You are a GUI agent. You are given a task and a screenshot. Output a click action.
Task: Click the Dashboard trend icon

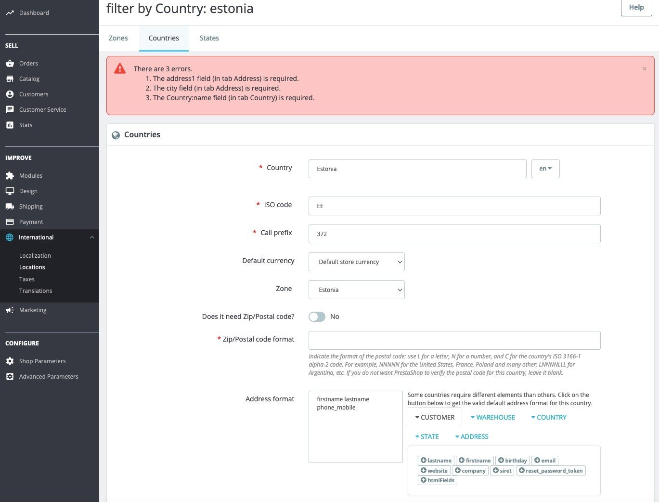click(x=10, y=13)
